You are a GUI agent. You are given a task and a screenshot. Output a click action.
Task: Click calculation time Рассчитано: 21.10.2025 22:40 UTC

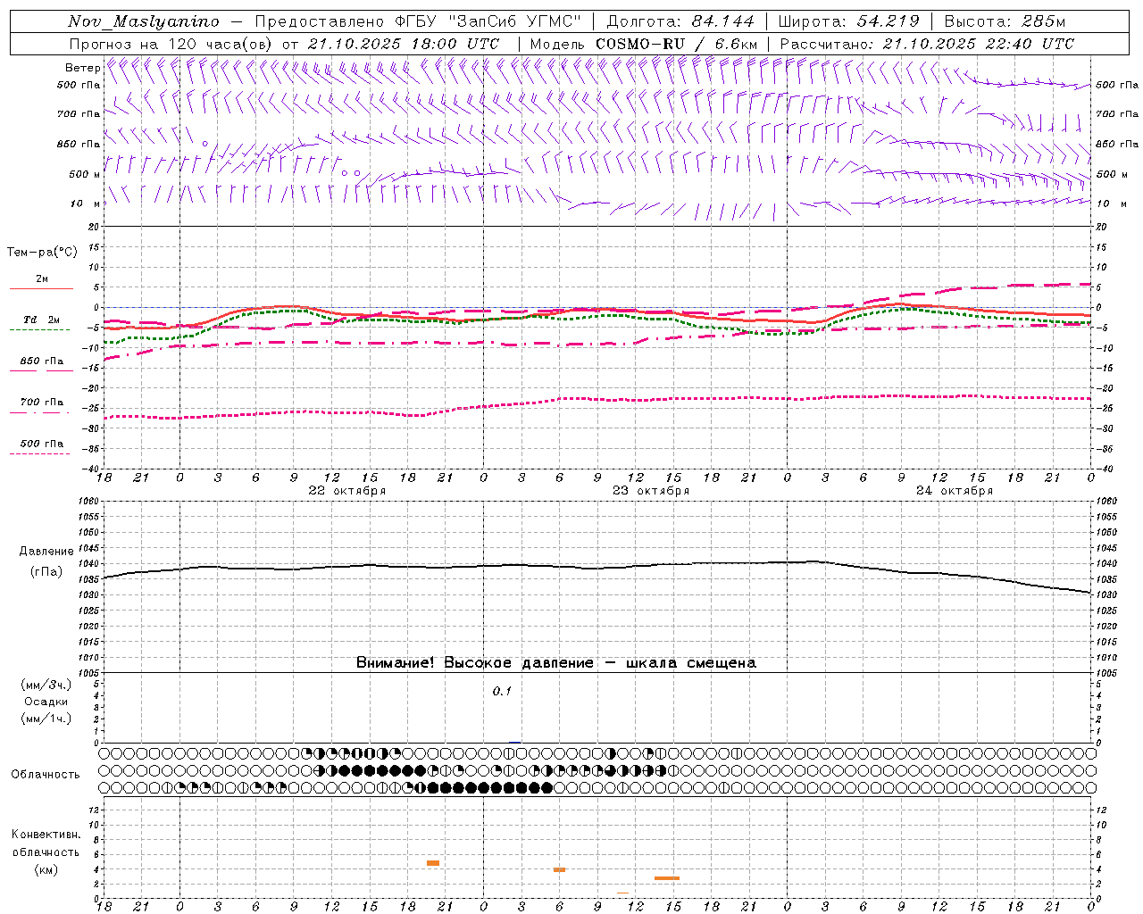point(927,44)
